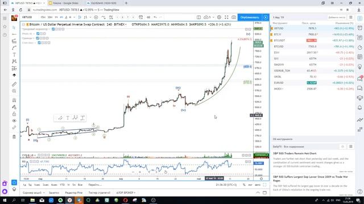Select XBTUSD row in the watchlist
This screenshot has width=364, height=204.
[312, 28]
